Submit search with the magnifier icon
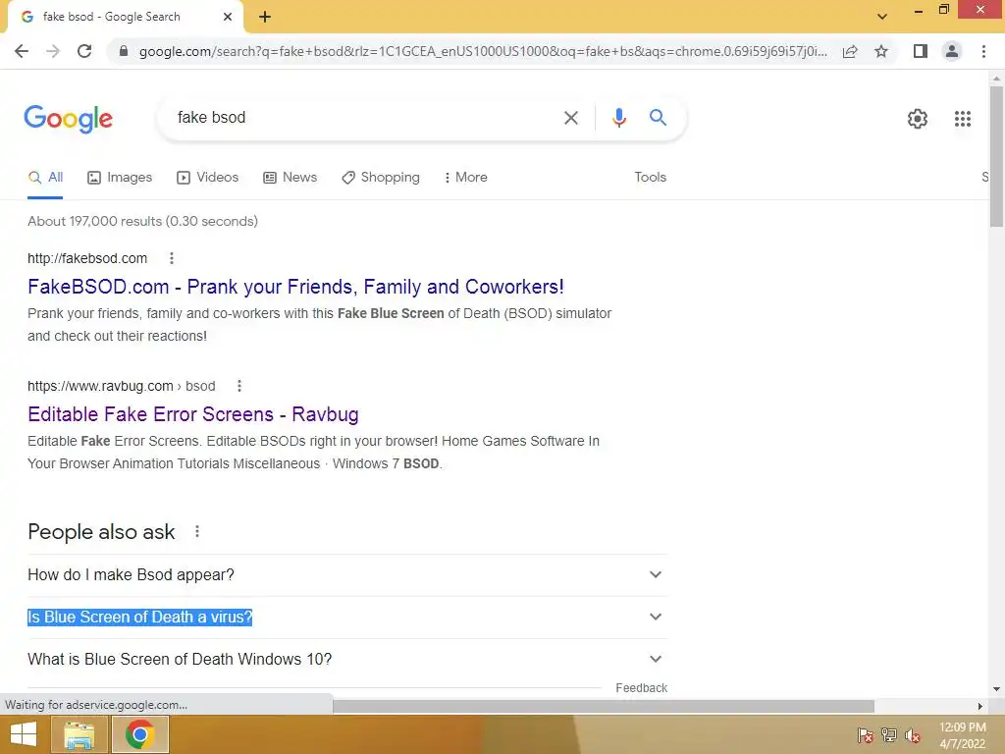Screen dimensions: 1005x754 [658, 118]
